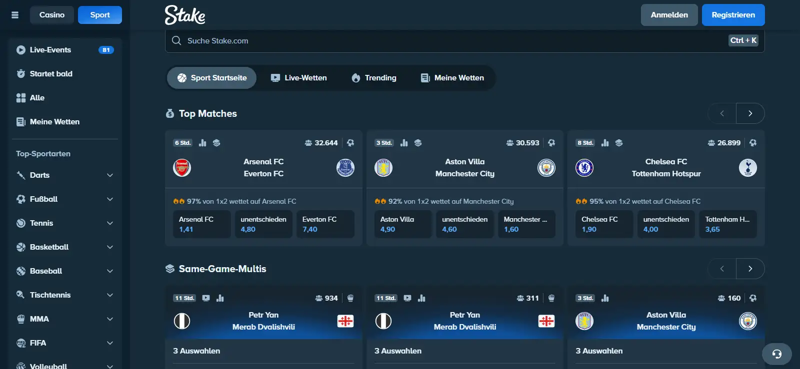Click Arsenal FC club crest
This screenshot has height=369, width=800.
[x=182, y=168]
